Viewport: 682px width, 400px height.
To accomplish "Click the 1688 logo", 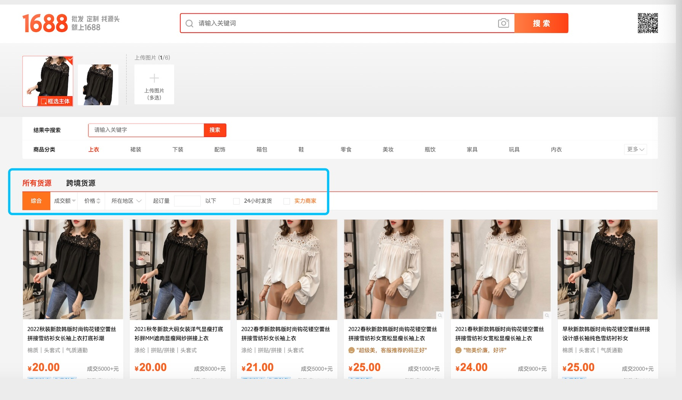I will [45, 23].
